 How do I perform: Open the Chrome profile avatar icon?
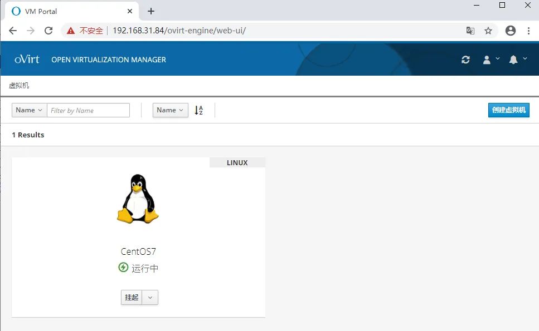click(511, 31)
